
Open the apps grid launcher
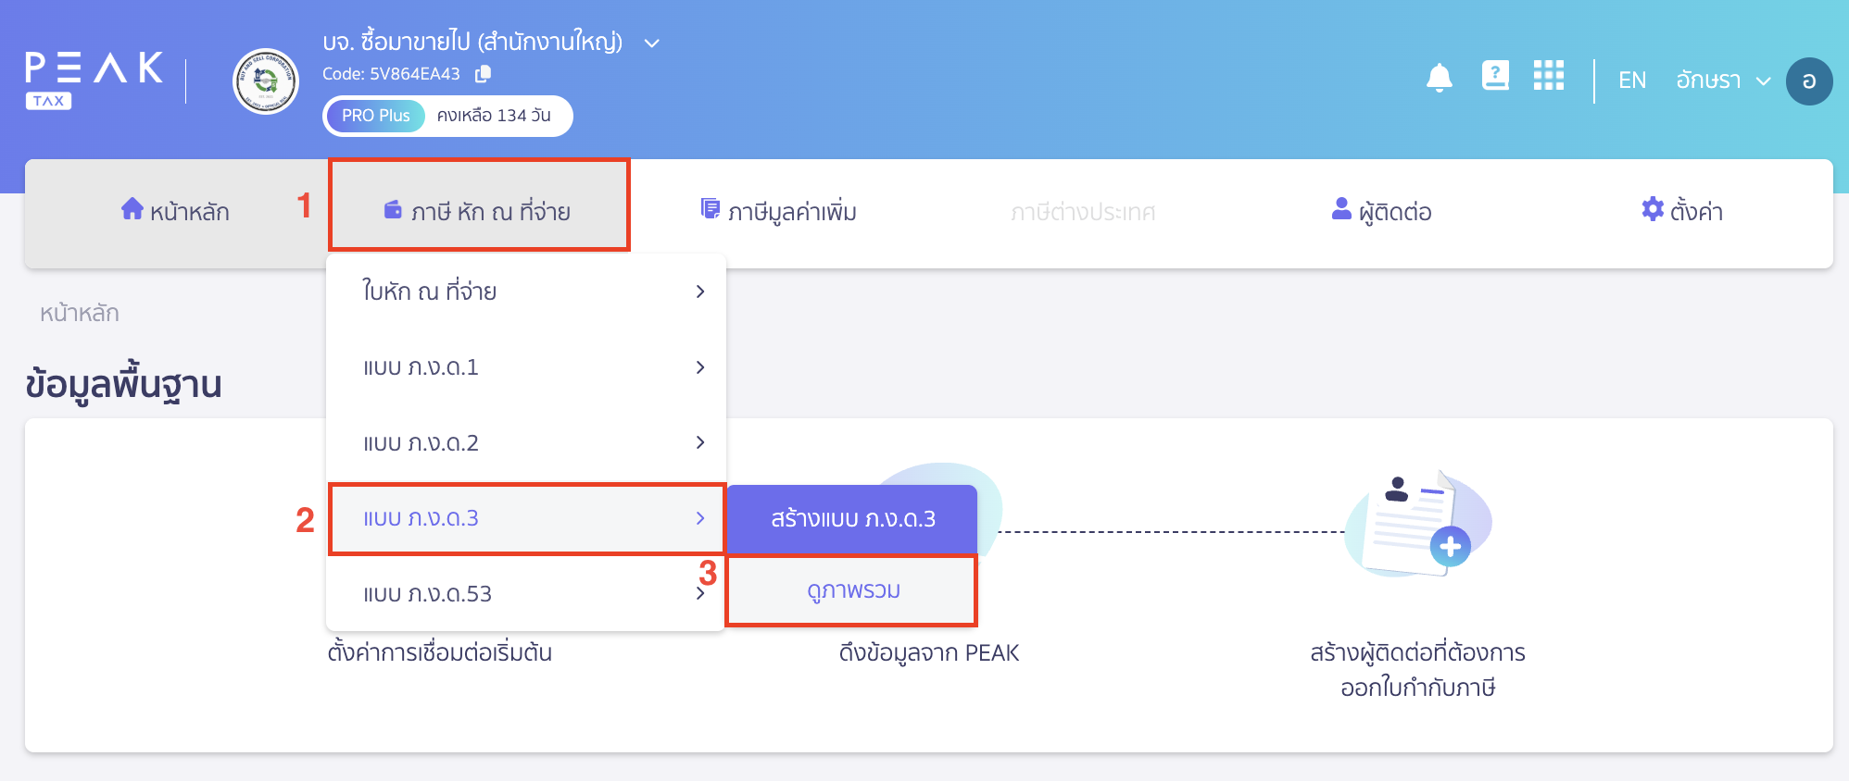point(1548,76)
